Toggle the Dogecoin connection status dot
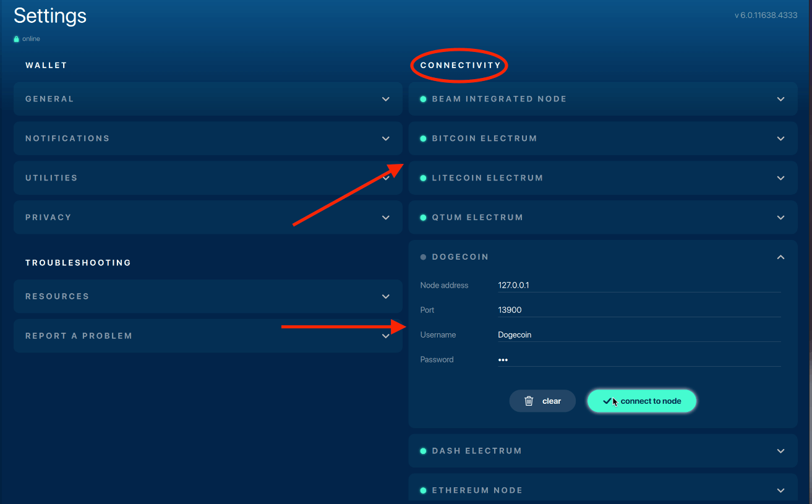This screenshot has height=504, width=812. tap(423, 257)
